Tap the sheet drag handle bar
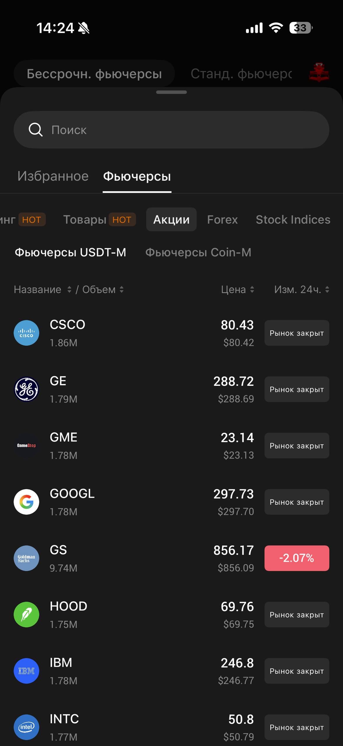The height and width of the screenshot is (746, 343). (171, 92)
